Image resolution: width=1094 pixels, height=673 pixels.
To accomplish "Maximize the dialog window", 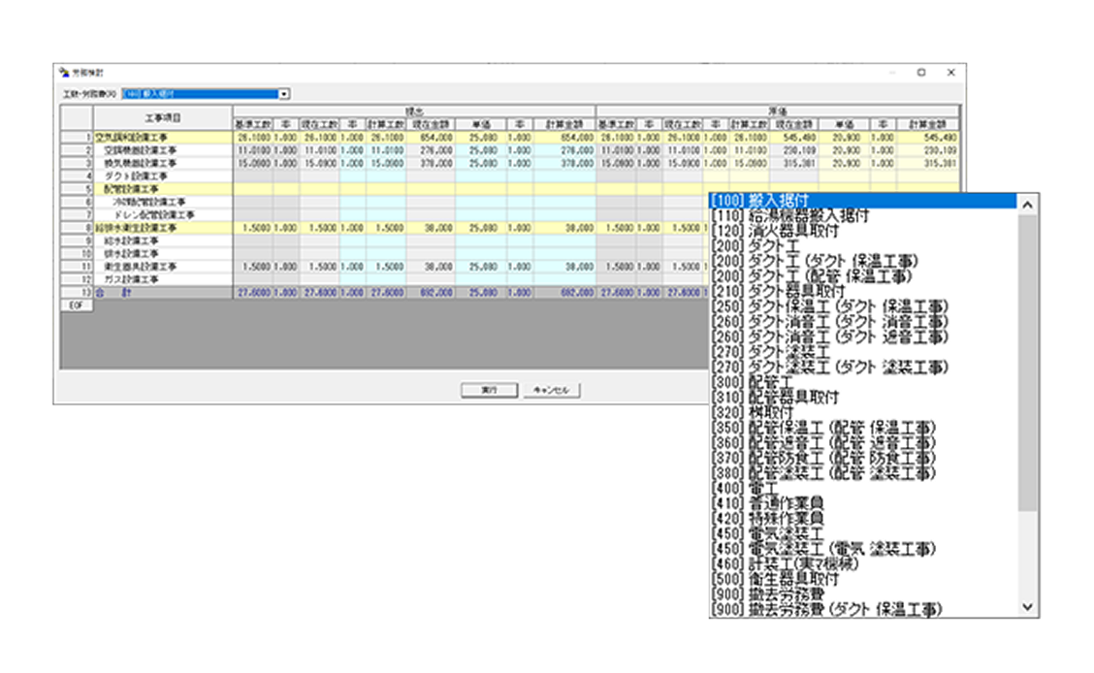I will tap(921, 72).
